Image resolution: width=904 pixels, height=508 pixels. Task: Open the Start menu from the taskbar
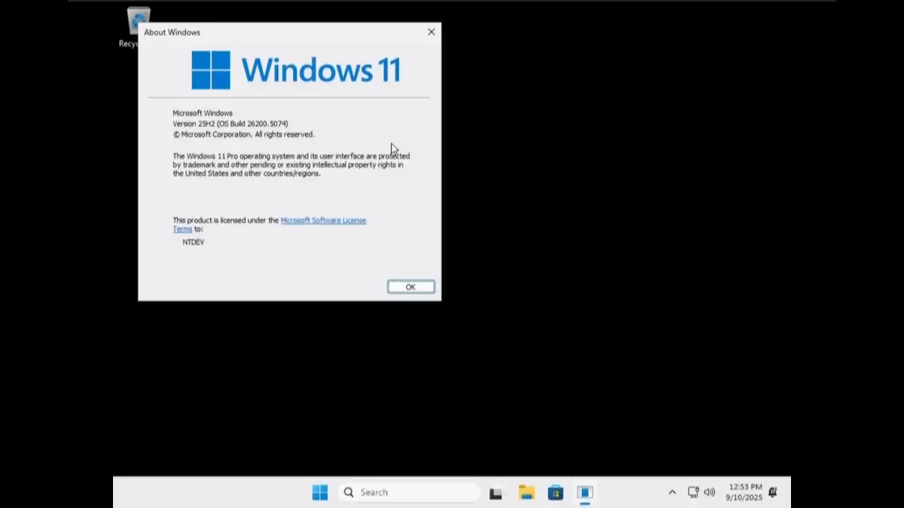319,492
